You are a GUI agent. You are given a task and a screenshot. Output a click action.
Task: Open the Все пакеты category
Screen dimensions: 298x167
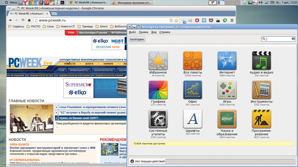pyautogui.click(x=193, y=61)
